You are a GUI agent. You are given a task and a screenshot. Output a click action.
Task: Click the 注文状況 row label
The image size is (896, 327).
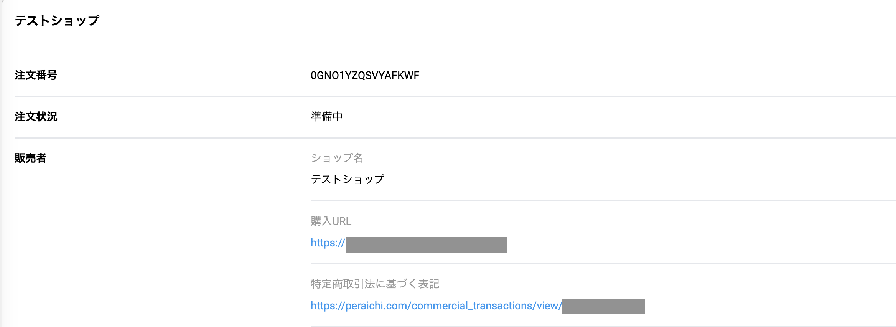36,117
